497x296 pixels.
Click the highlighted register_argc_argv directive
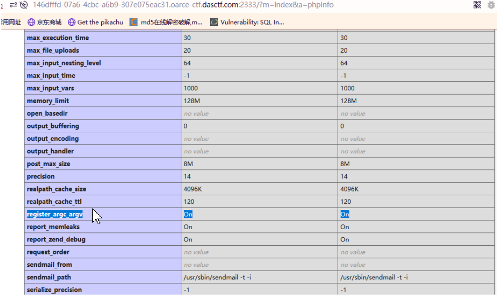[55, 214]
